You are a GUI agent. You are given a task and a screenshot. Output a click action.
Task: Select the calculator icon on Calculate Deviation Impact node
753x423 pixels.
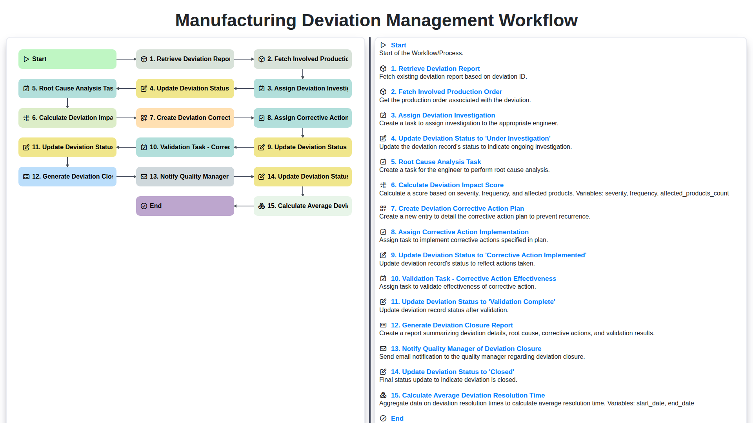(x=26, y=117)
